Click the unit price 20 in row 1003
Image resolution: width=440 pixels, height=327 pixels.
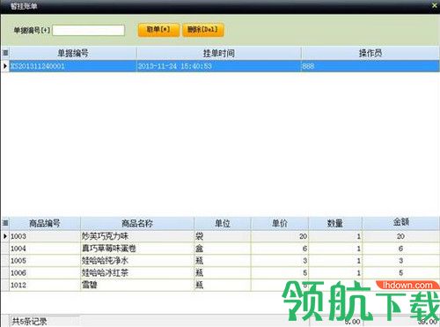click(280, 236)
